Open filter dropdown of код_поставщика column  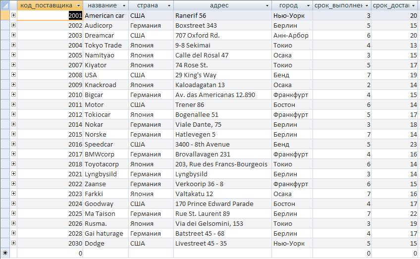coord(78,5)
